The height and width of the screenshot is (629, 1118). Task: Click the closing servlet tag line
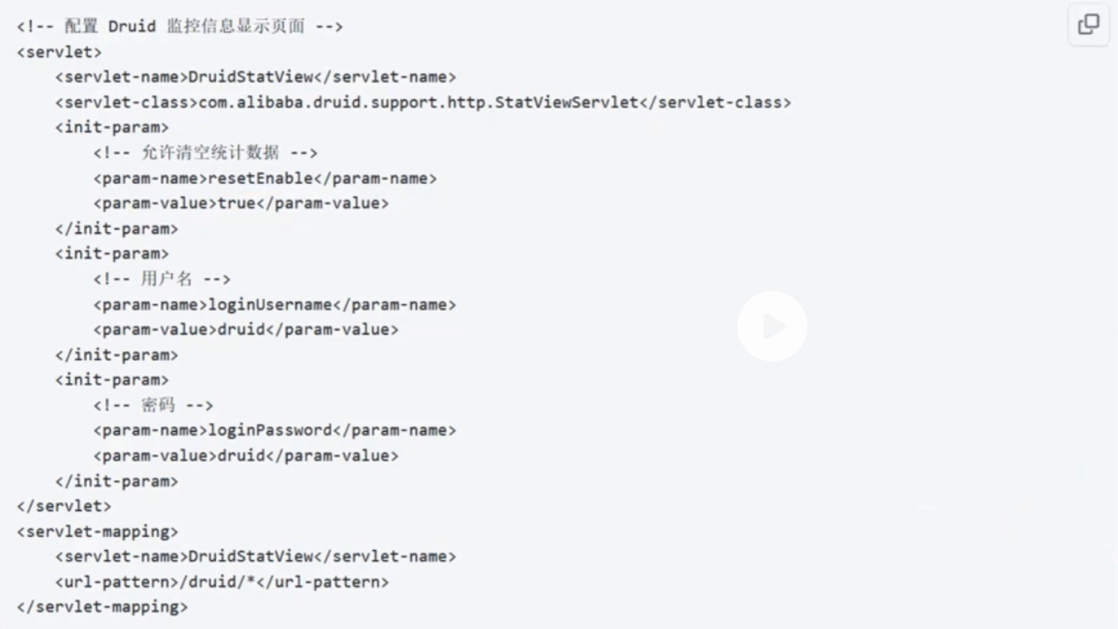[64, 506]
